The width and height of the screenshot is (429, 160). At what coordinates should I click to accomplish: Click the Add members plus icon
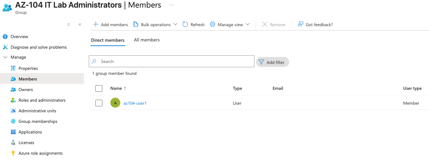pos(96,25)
